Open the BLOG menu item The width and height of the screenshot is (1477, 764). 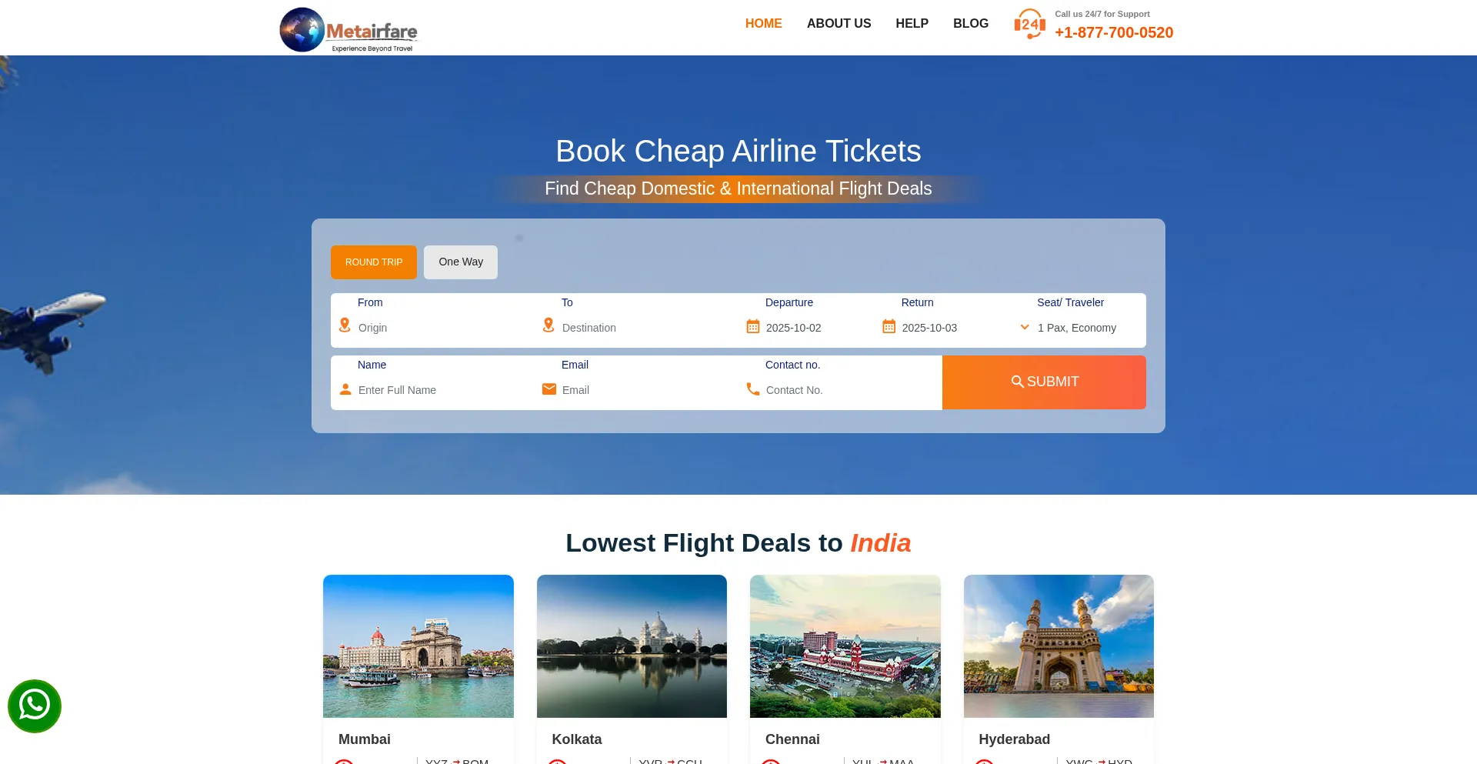[971, 24]
